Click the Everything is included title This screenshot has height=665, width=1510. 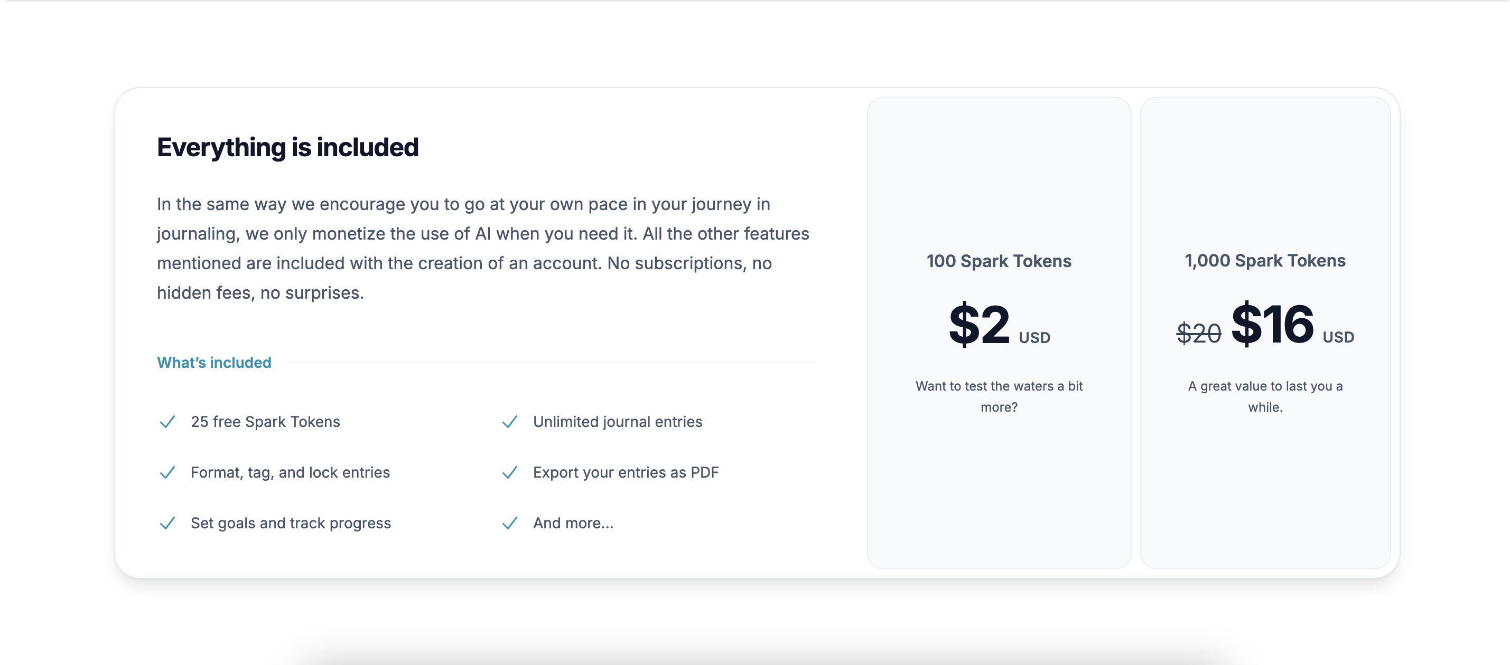(288, 148)
